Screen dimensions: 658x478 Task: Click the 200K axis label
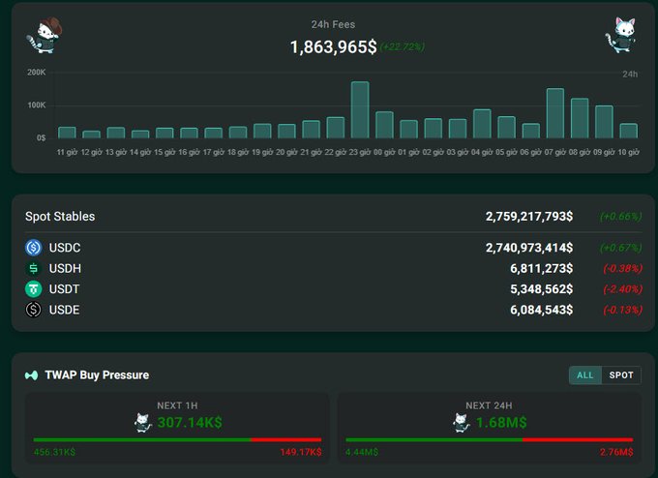[37, 73]
